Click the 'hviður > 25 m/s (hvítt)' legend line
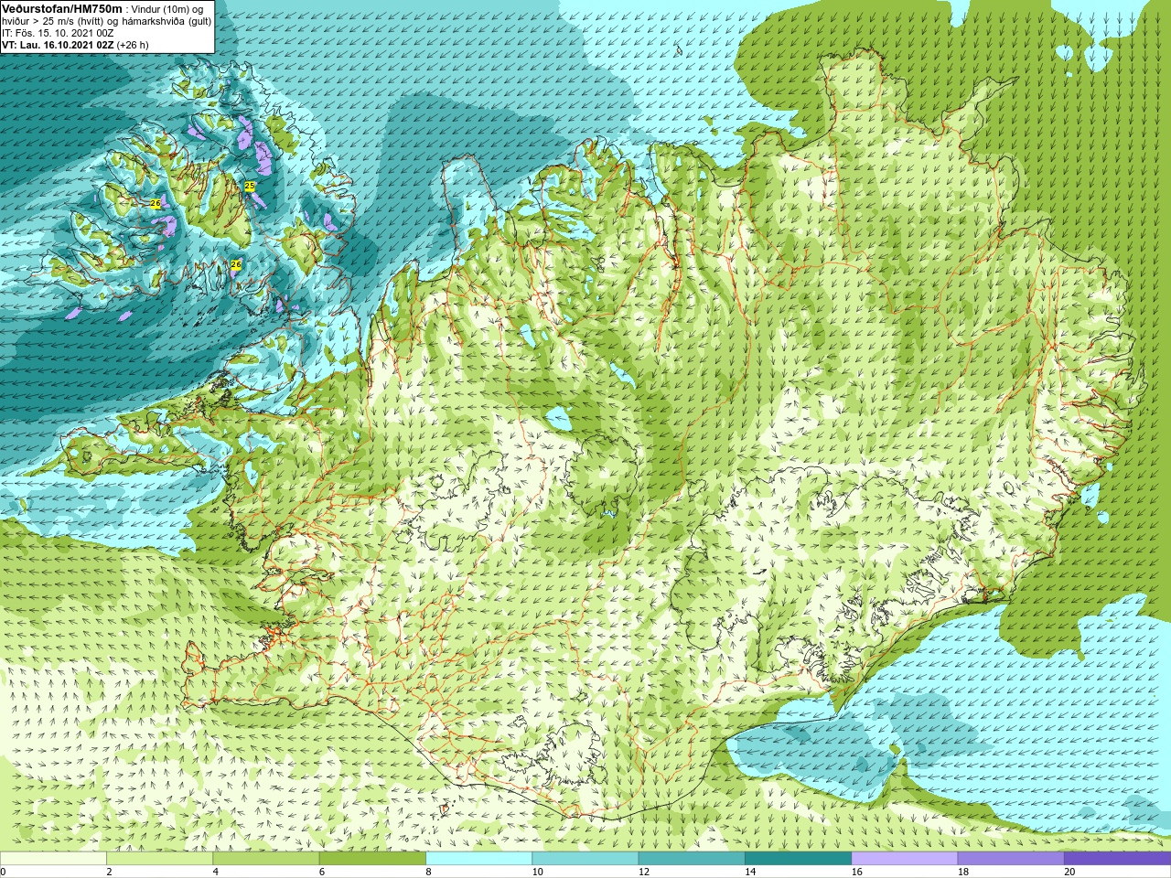The height and width of the screenshot is (878, 1171). coord(52,21)
